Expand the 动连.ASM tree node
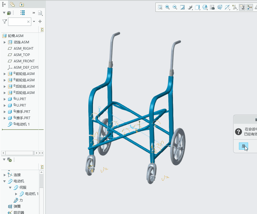 click(x=5, y=42)
